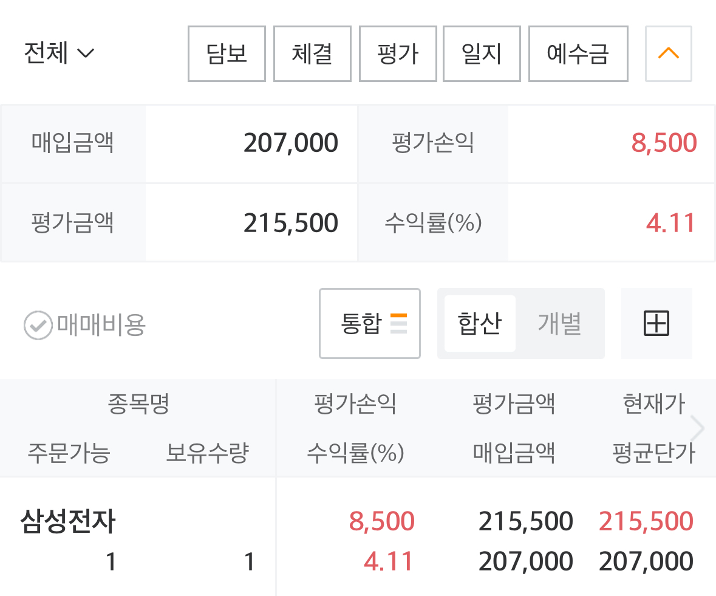
Task: Open the 전체 account dropdown
Action: pos(59,53)
